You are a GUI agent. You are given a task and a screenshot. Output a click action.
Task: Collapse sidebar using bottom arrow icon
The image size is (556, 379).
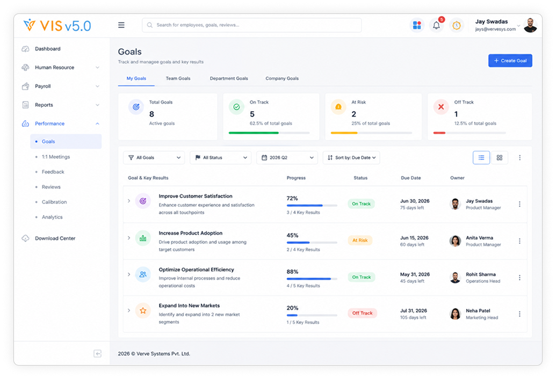pos(98,353)
